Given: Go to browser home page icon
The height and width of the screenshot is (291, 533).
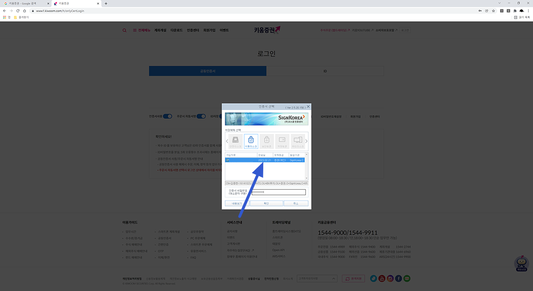Looking at the screenshot, I should pos(25,11).
